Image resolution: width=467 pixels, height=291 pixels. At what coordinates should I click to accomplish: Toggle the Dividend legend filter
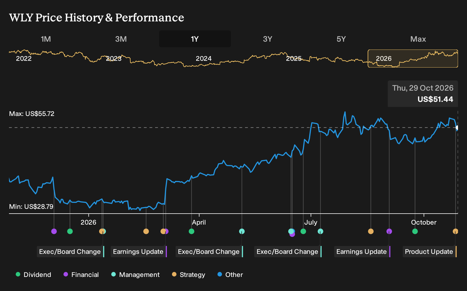point(33,275)
